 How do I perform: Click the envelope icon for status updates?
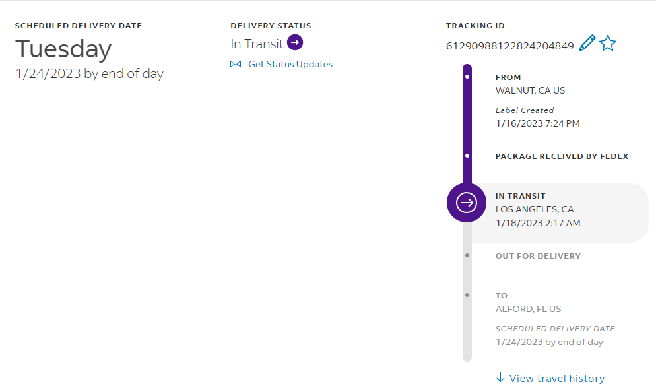click(x=236, y=64)
